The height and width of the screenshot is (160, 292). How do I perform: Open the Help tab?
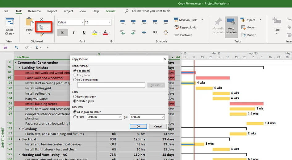[x=96, y=11]
